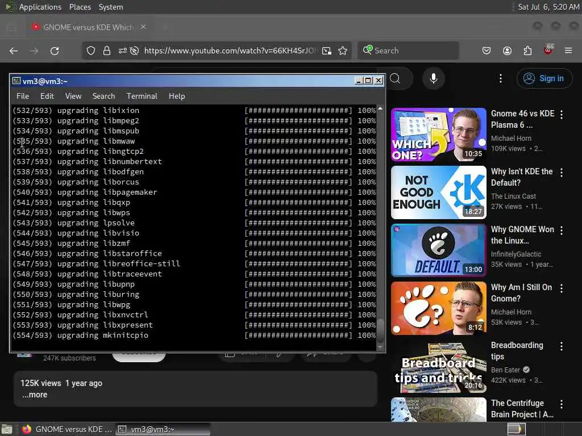The height and width of the screenshot is (436, 582).
Task: Click the NOT GOOD ENOUGH thumbnail
Action: [x=438, y=192]
